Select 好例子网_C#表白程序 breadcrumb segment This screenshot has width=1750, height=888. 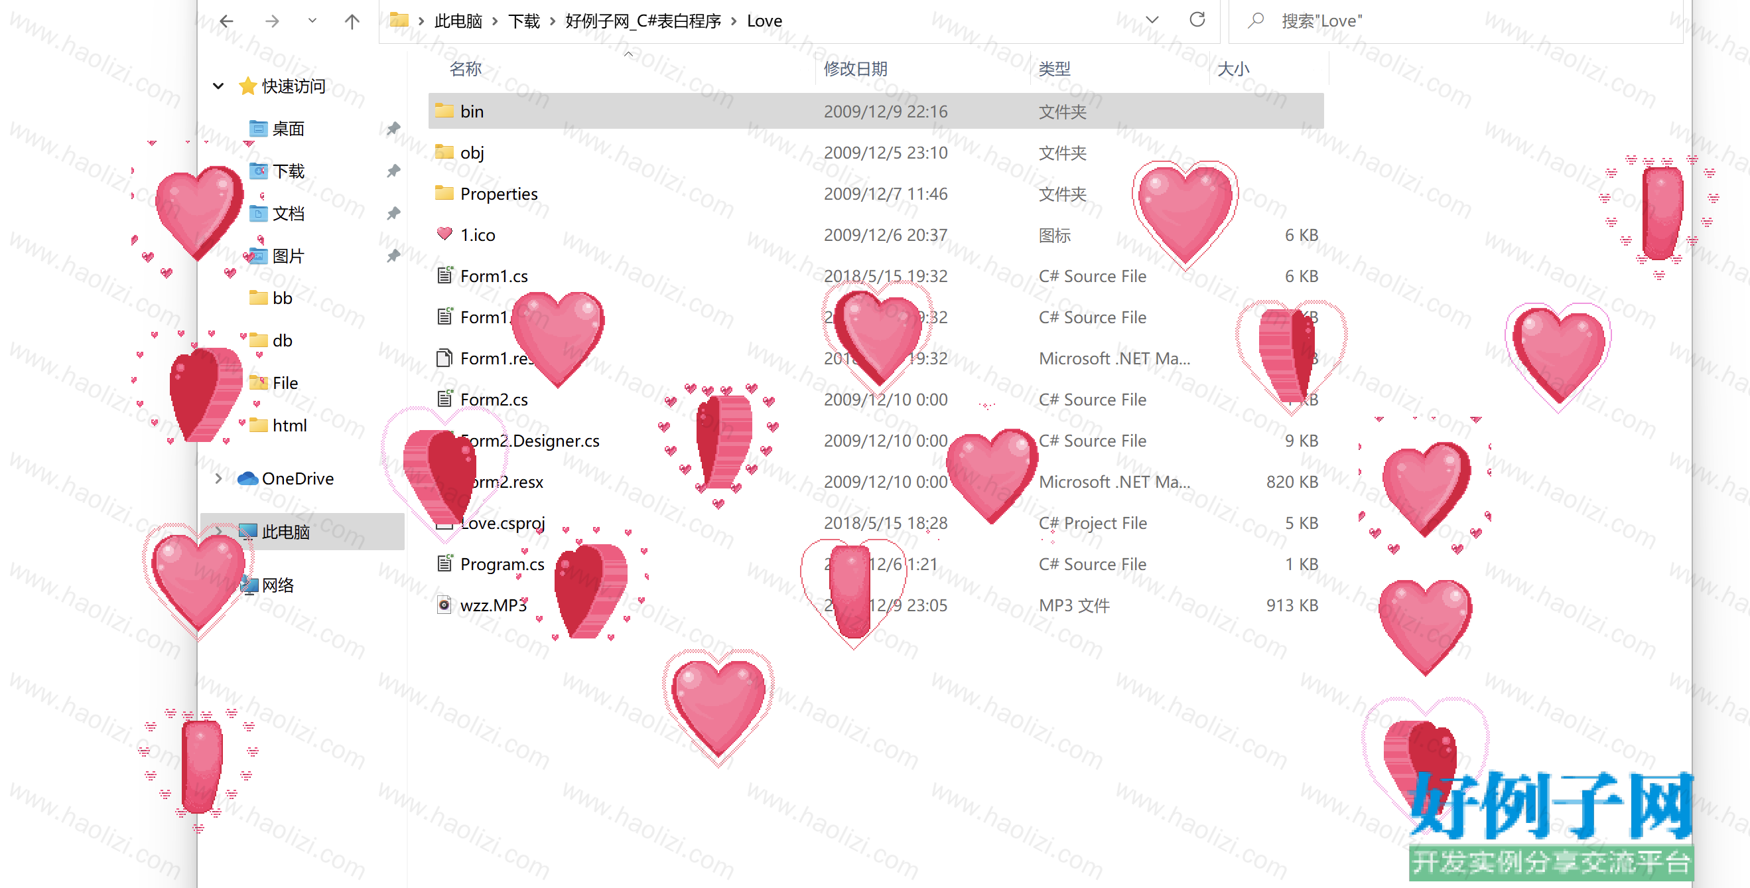[643, 21]
